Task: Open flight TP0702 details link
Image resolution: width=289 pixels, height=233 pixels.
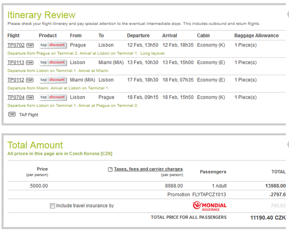Action: click(16, 45)
